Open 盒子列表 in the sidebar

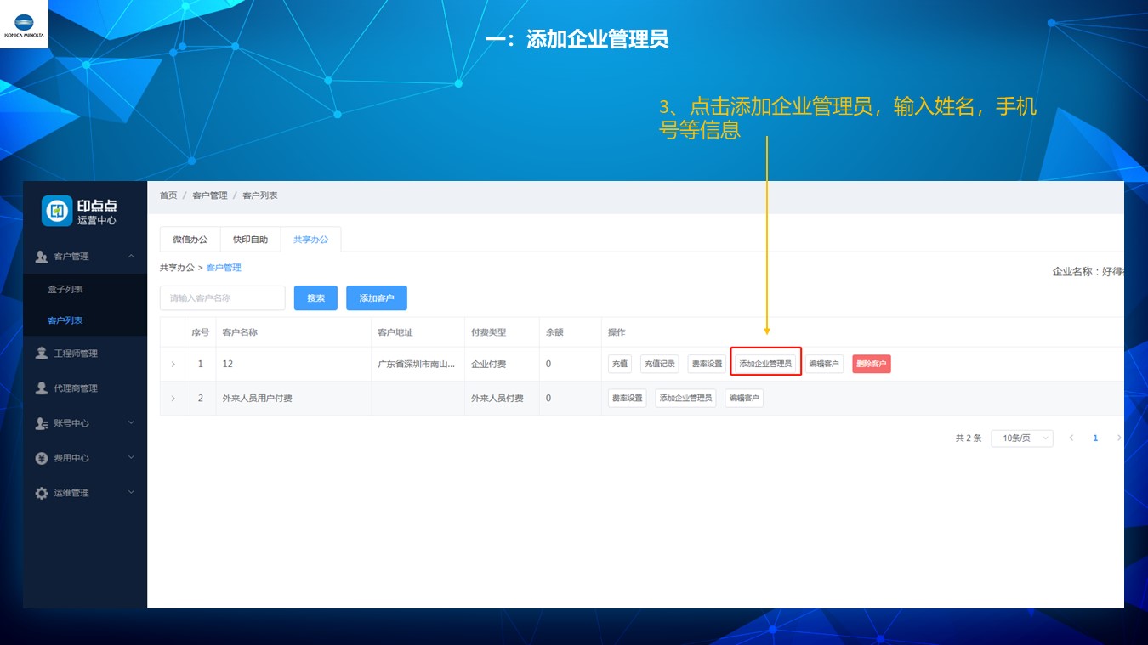click(65, 290)
